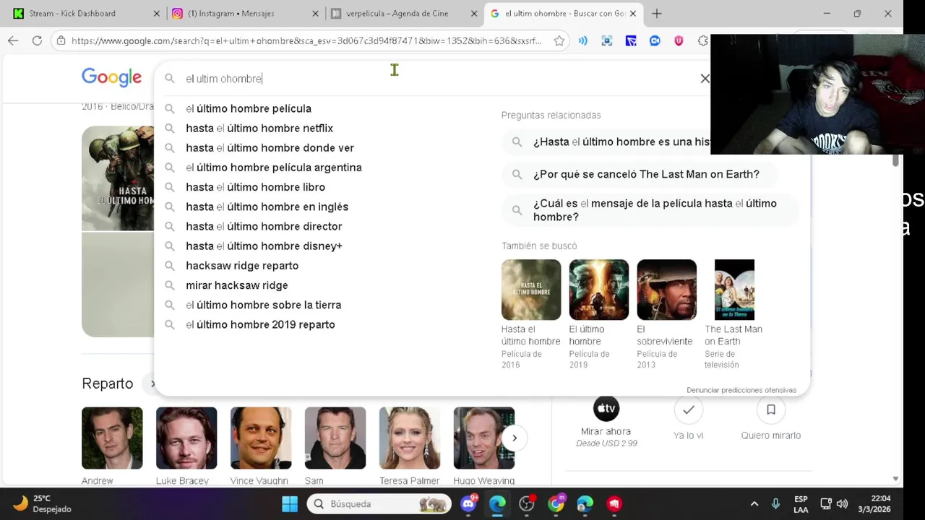The image size is (925, 520).
Task: Select hasta el último hombre director suggestion
Action: tap(263, 226)
